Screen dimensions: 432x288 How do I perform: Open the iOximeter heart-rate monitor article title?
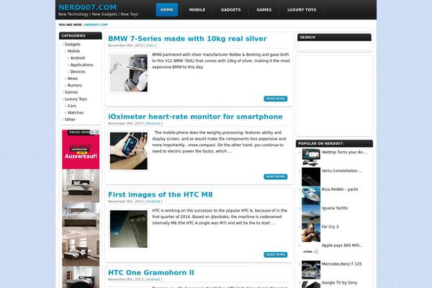click(195, 117)
